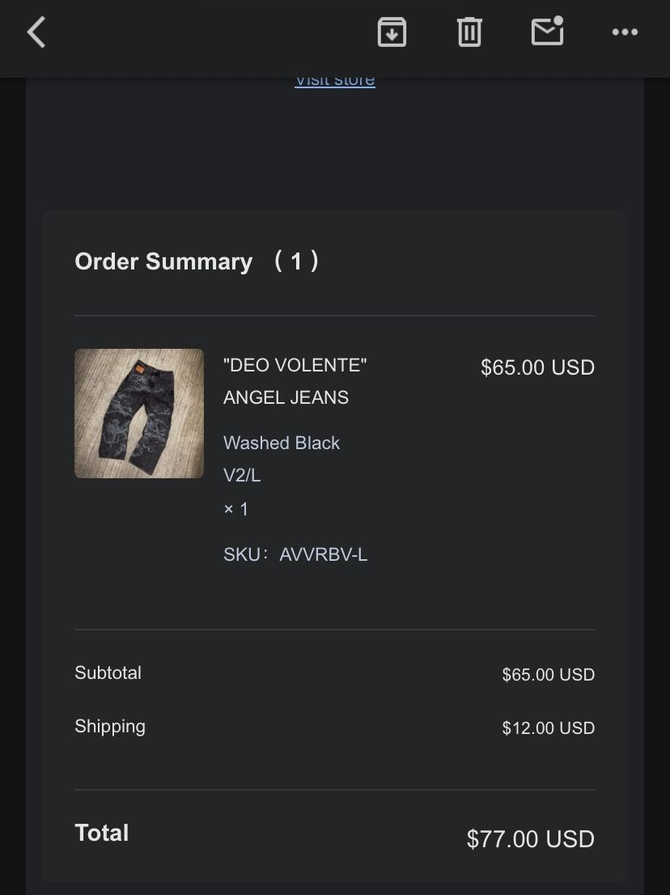Tap the SKU AVVRBV-L text
Viewport: 670px width, 895px height.
[x=295, y=555]
